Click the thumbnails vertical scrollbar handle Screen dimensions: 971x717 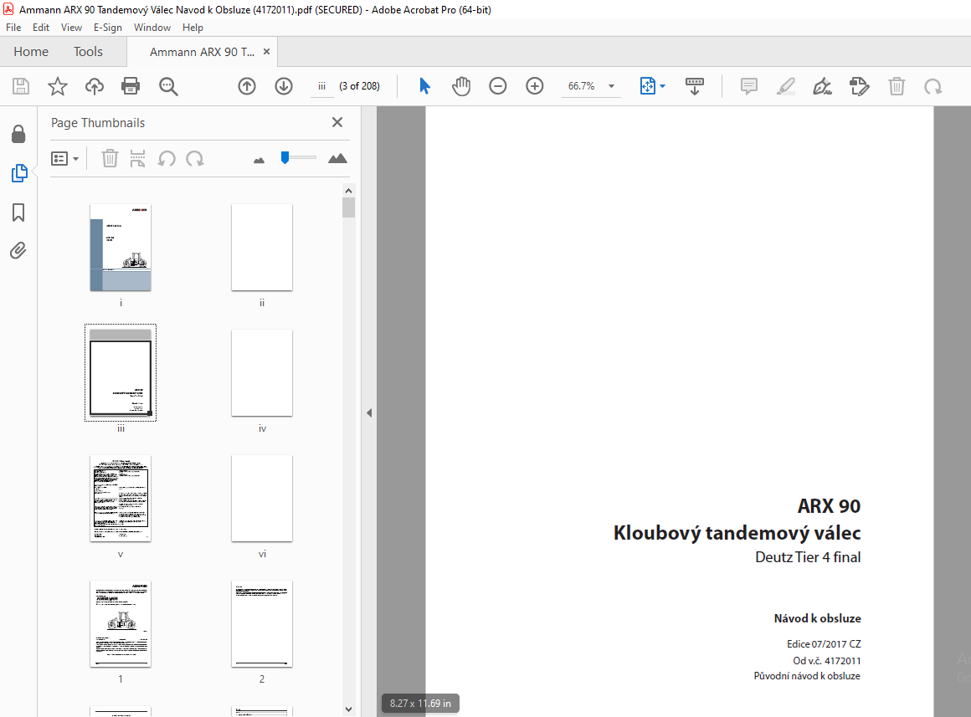pos(349,207)
